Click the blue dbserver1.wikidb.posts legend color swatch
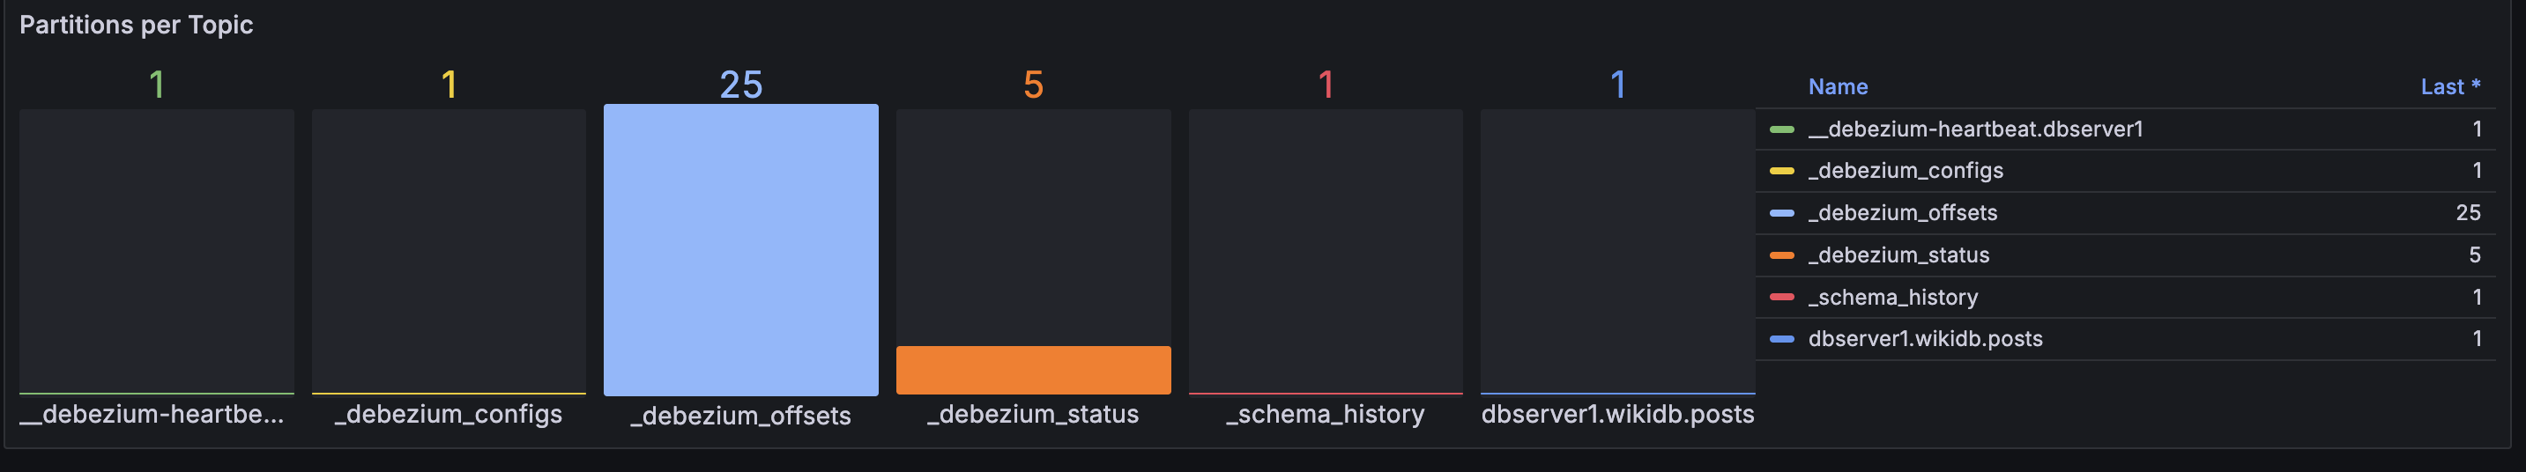 tap(1782, 339)
